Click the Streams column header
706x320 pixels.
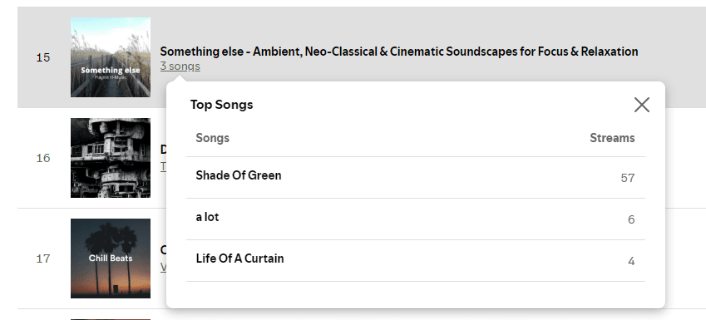(612, 138)
